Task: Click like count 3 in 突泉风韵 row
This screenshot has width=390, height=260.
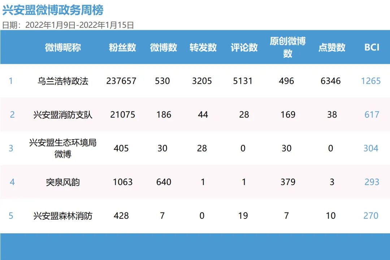Action: click(332, 182)
